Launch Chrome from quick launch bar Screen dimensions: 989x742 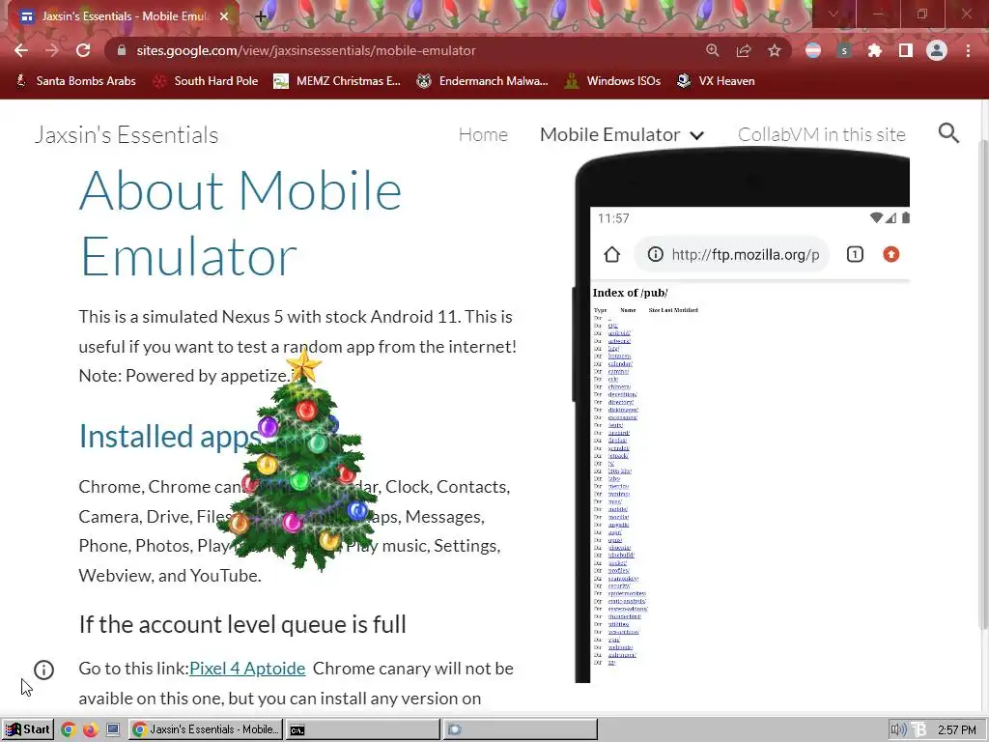click(69, 729)
